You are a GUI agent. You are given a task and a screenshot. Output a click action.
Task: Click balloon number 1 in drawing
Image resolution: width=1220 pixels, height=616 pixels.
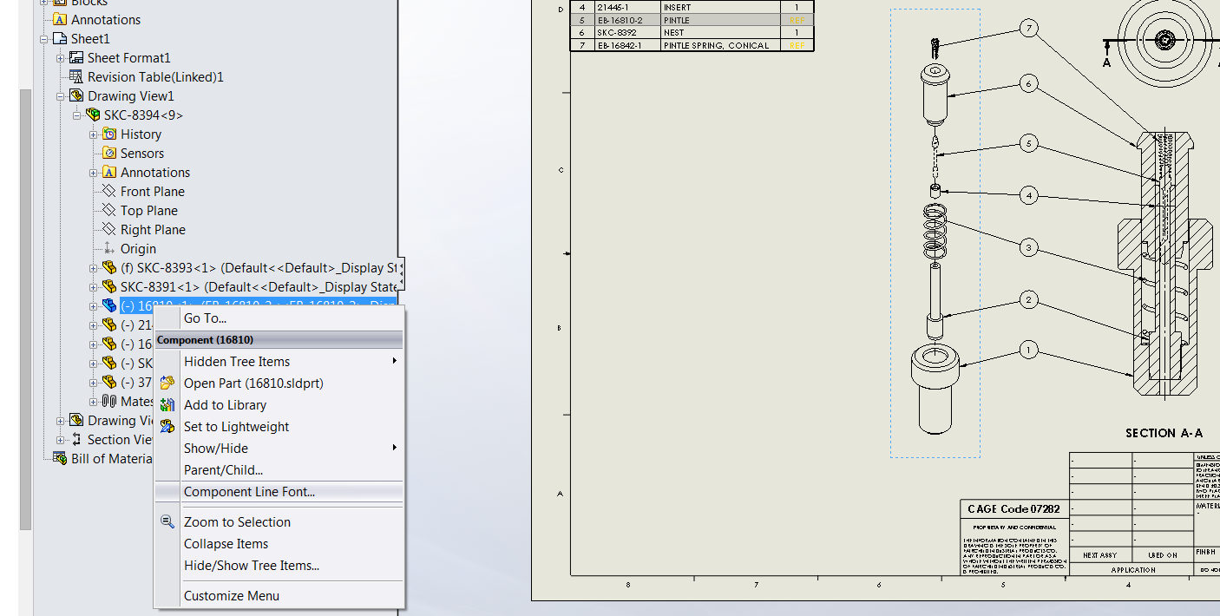(x=1029, y=351)
